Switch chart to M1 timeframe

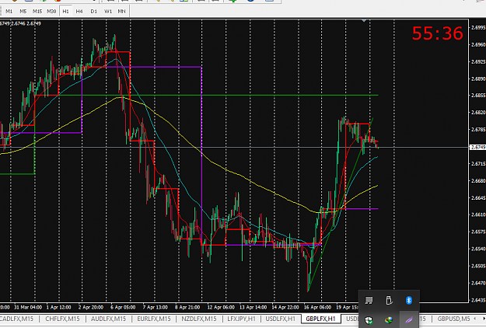coord(9,11)
